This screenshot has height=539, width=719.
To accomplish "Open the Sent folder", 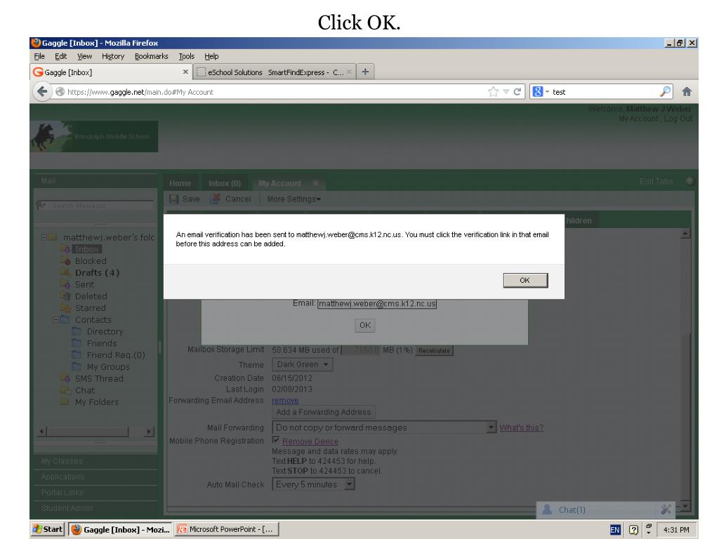I will (x=84, y=285).
